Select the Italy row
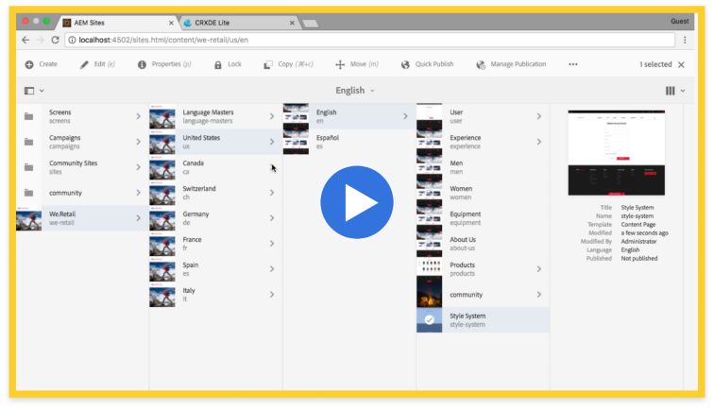The image size is (714, 410). click(x=215, y=295)
